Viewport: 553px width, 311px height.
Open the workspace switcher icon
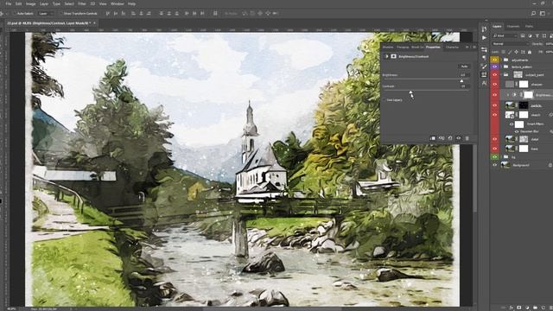543,14
